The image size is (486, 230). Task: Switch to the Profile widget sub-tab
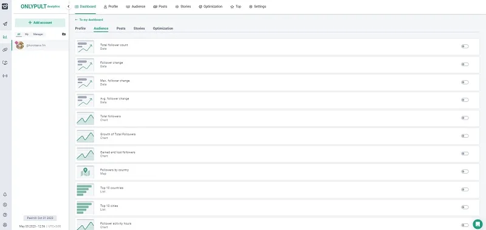(80, 29)
